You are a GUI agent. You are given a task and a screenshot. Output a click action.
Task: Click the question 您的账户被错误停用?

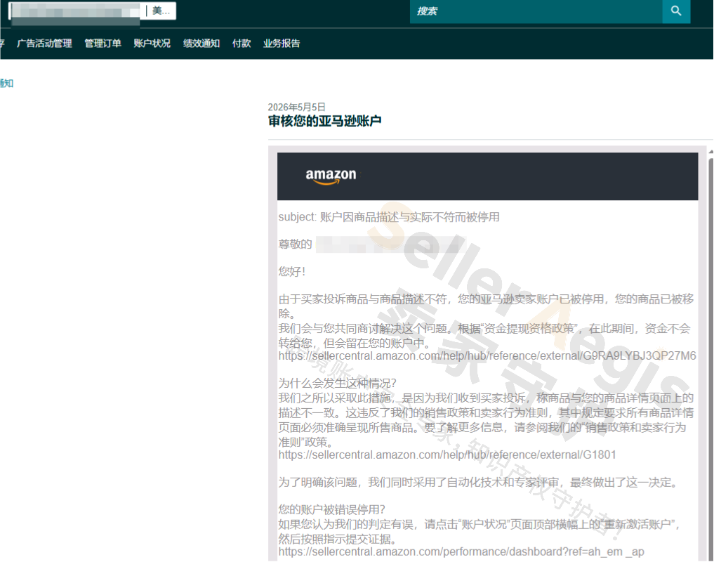coord(331,509)
